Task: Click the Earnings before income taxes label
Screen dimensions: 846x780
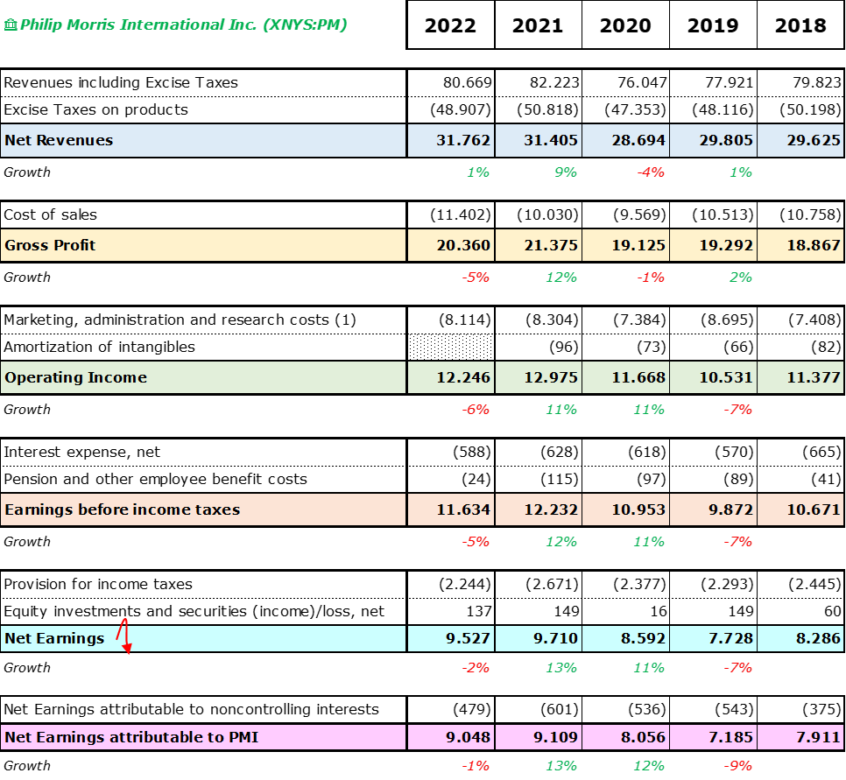Action: pyautogui.click(x=122, y=509)
